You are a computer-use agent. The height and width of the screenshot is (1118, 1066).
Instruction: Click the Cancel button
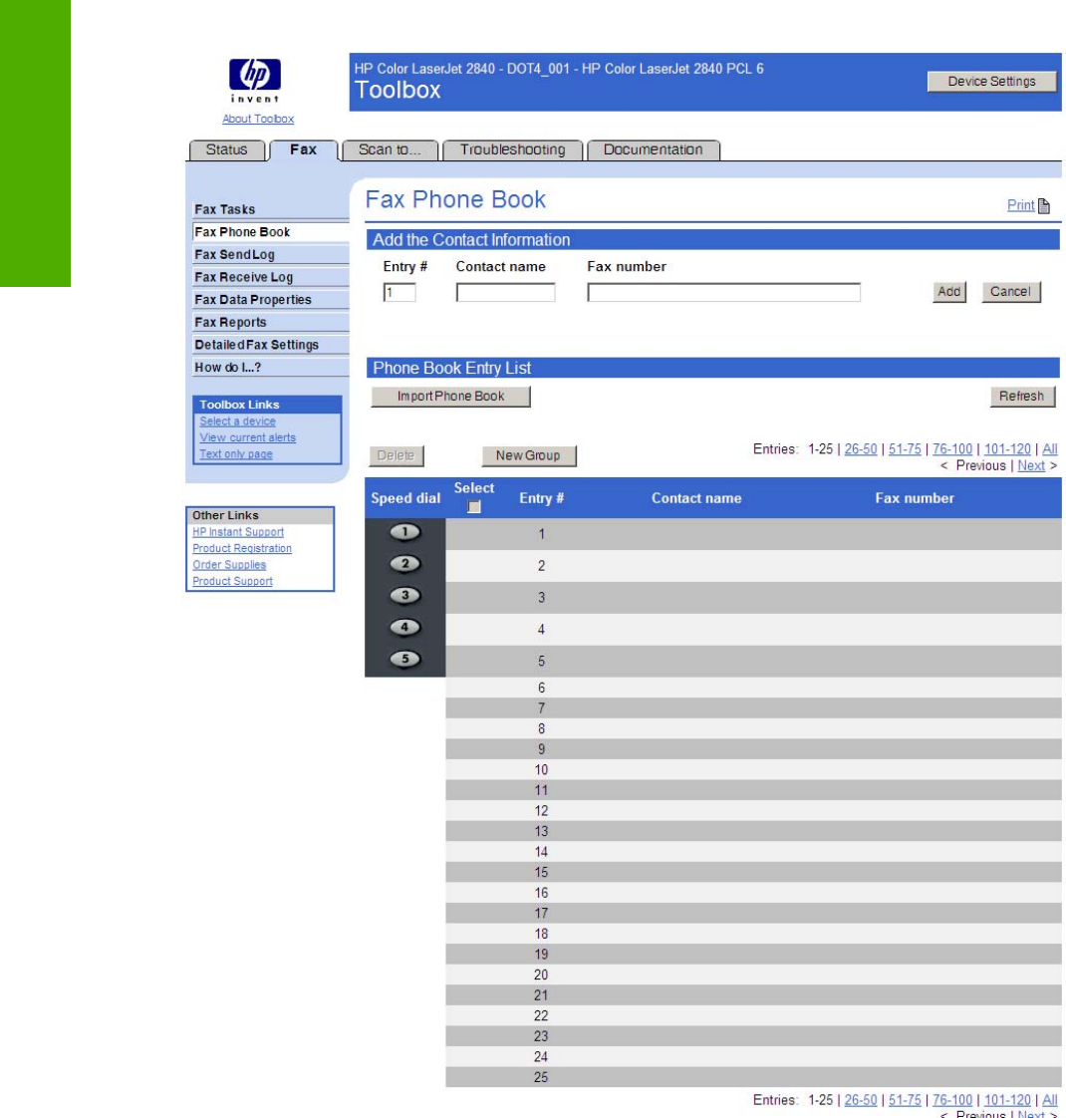tap(1010, 292)
